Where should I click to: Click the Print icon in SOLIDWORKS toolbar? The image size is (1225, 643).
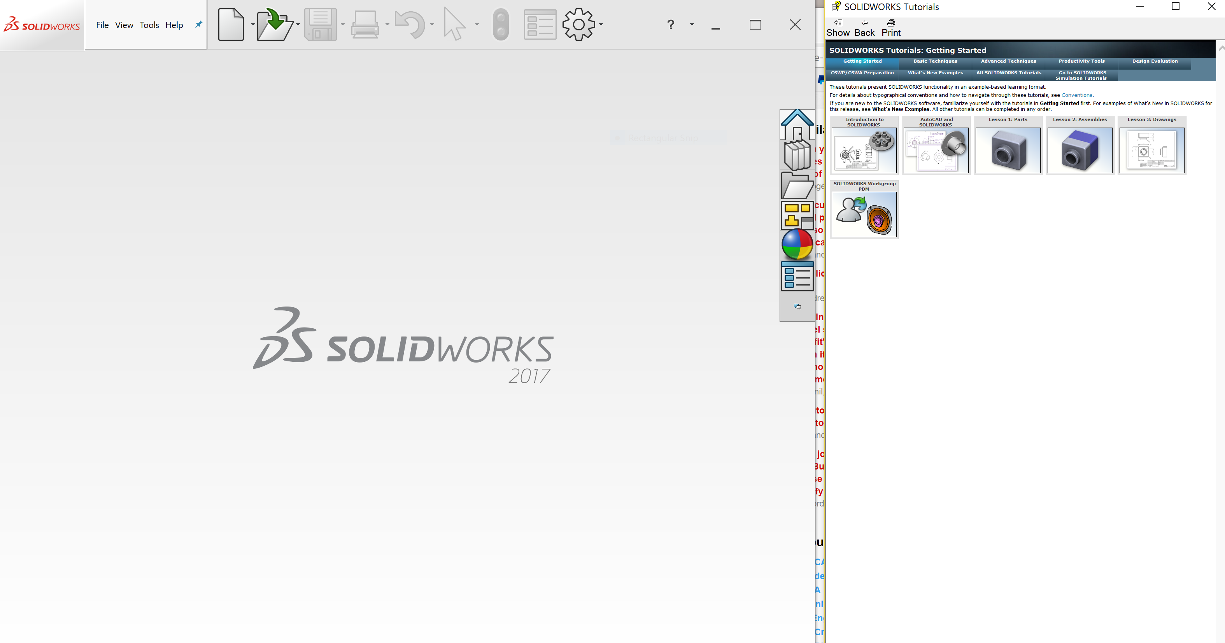(365, 24)
